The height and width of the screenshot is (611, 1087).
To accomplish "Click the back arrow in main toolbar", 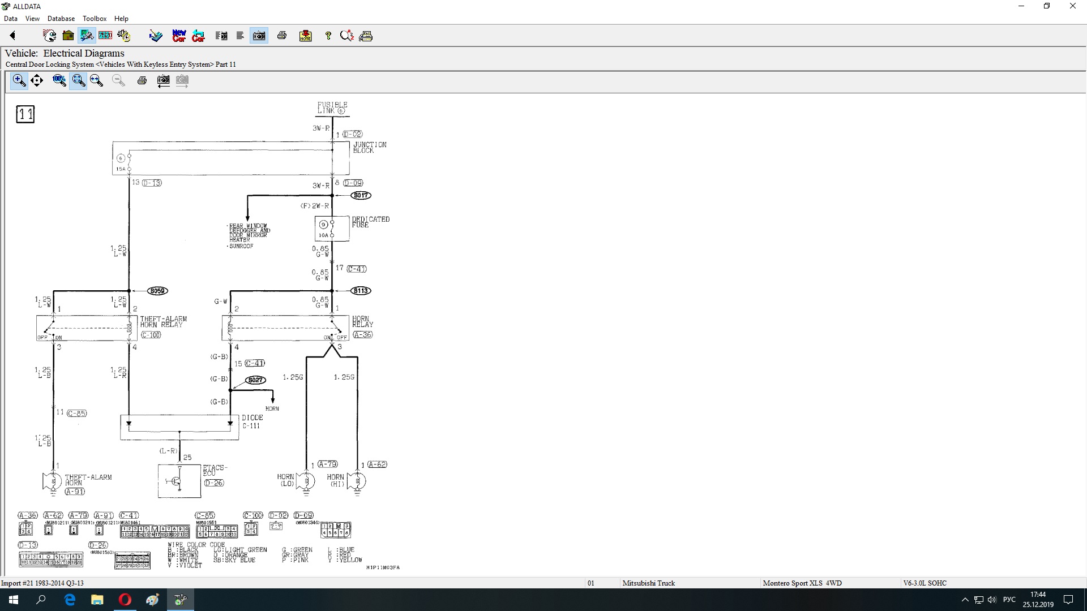I will coord(12,36).
